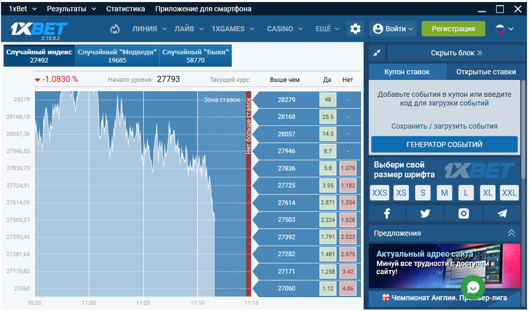This screenshot has height=311, width=529.
Task: Open the ЛИНИЯ dropdown
Action: (x=149, y=29)
